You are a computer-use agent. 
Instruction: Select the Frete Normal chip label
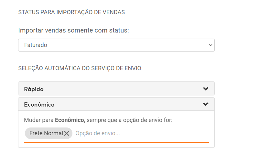tap(46, 133)
